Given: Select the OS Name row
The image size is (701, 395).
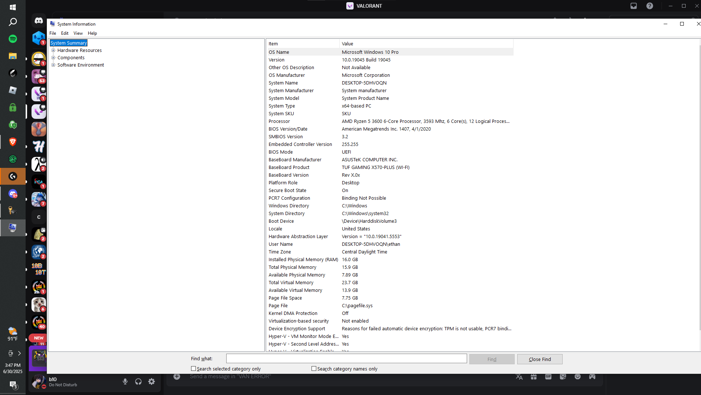Looking at the screenshot, I should 390,52.
